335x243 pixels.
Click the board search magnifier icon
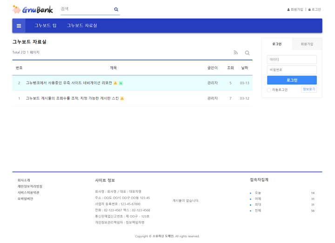click(248, 53)
